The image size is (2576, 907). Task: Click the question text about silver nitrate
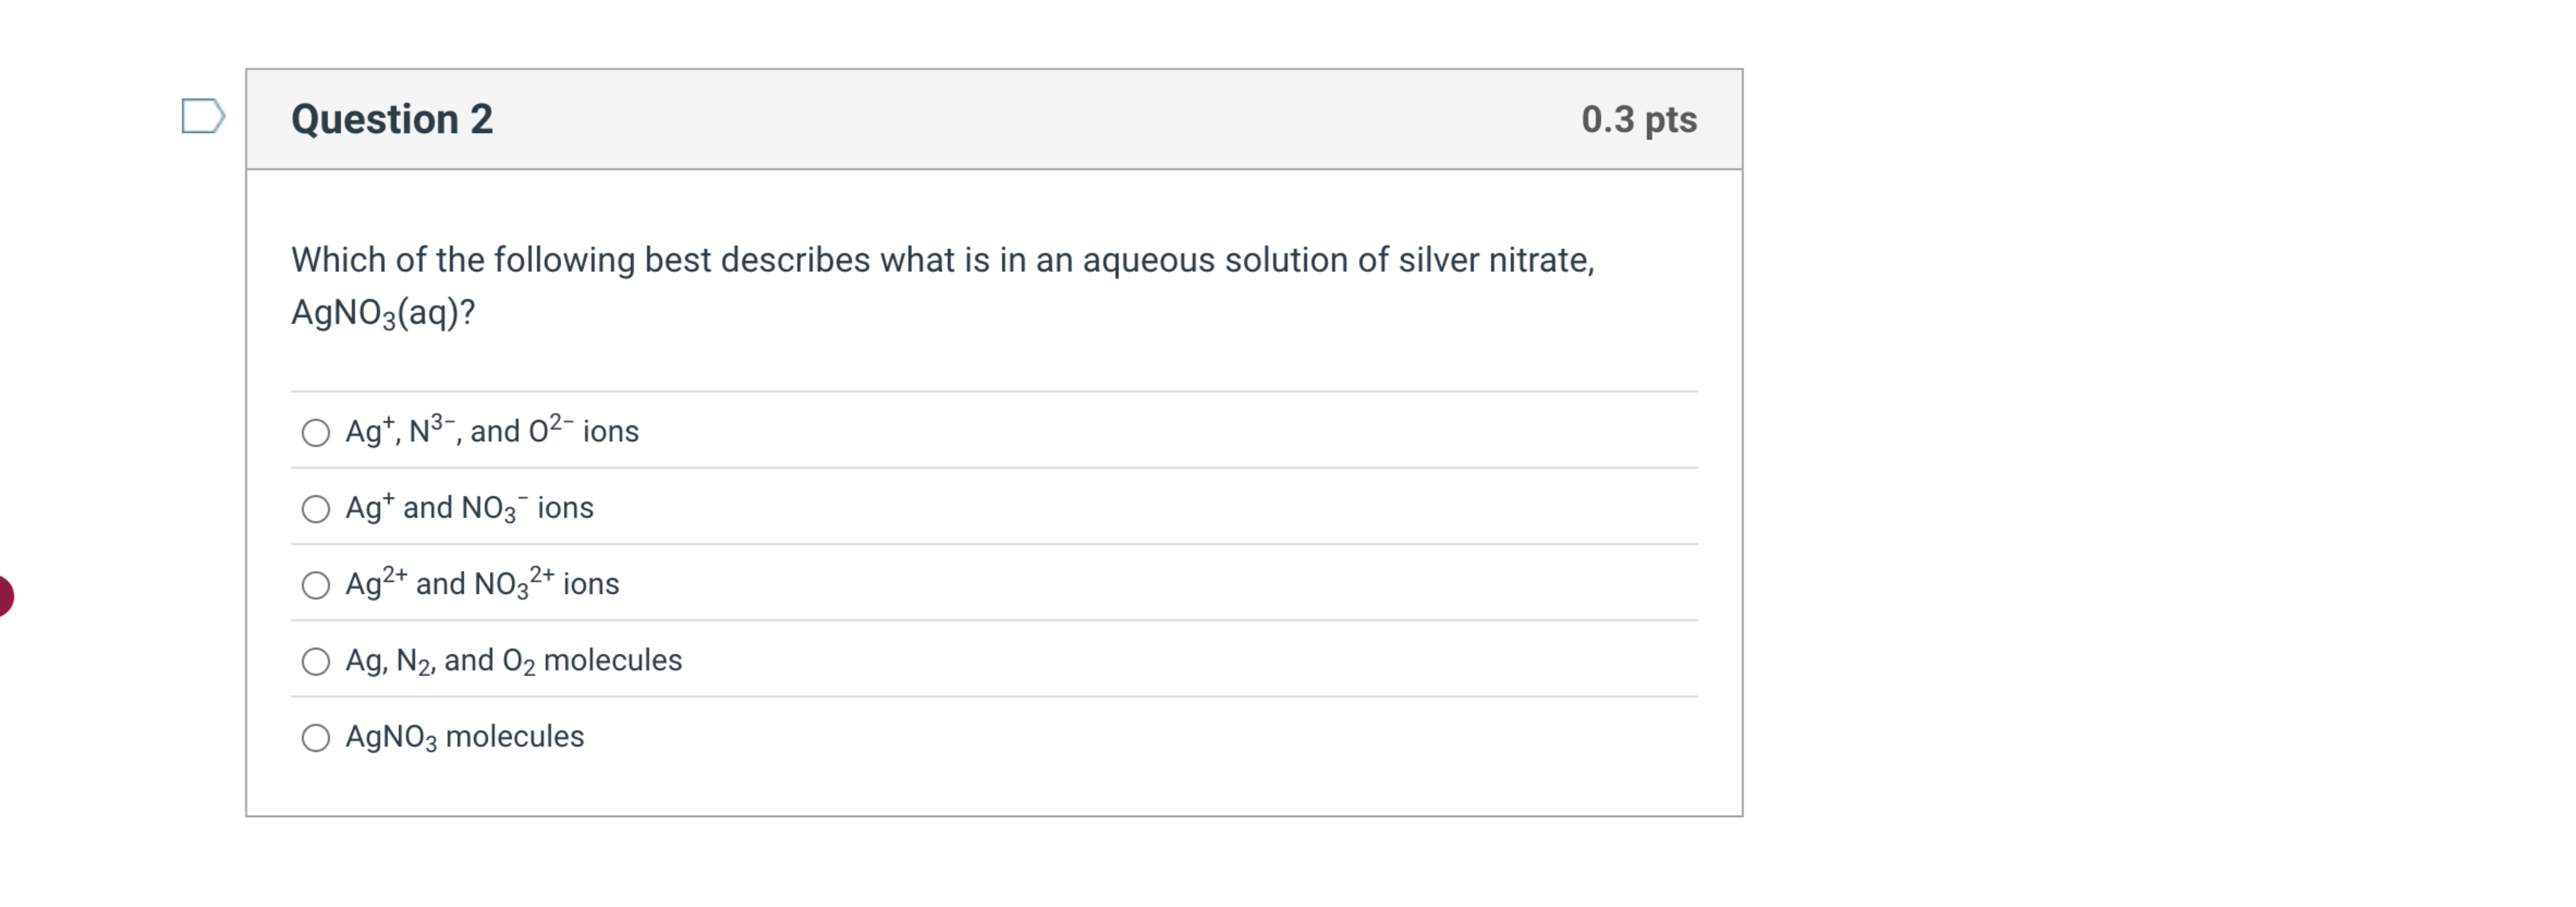(x=940, y=259)
